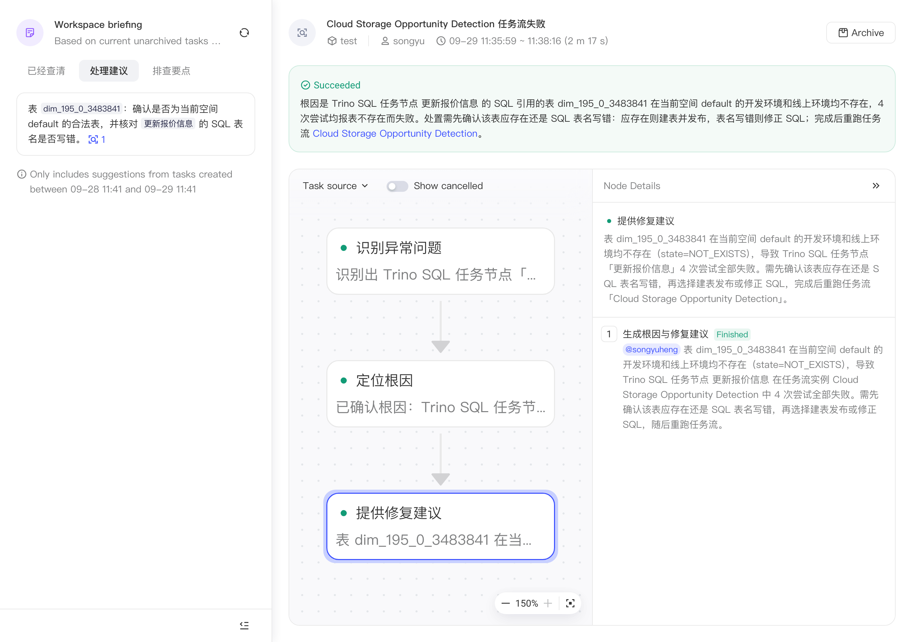Click the Workspace briefing note icon
The width and height of the screenshot is (912, 642).
(x=30, y=33)
